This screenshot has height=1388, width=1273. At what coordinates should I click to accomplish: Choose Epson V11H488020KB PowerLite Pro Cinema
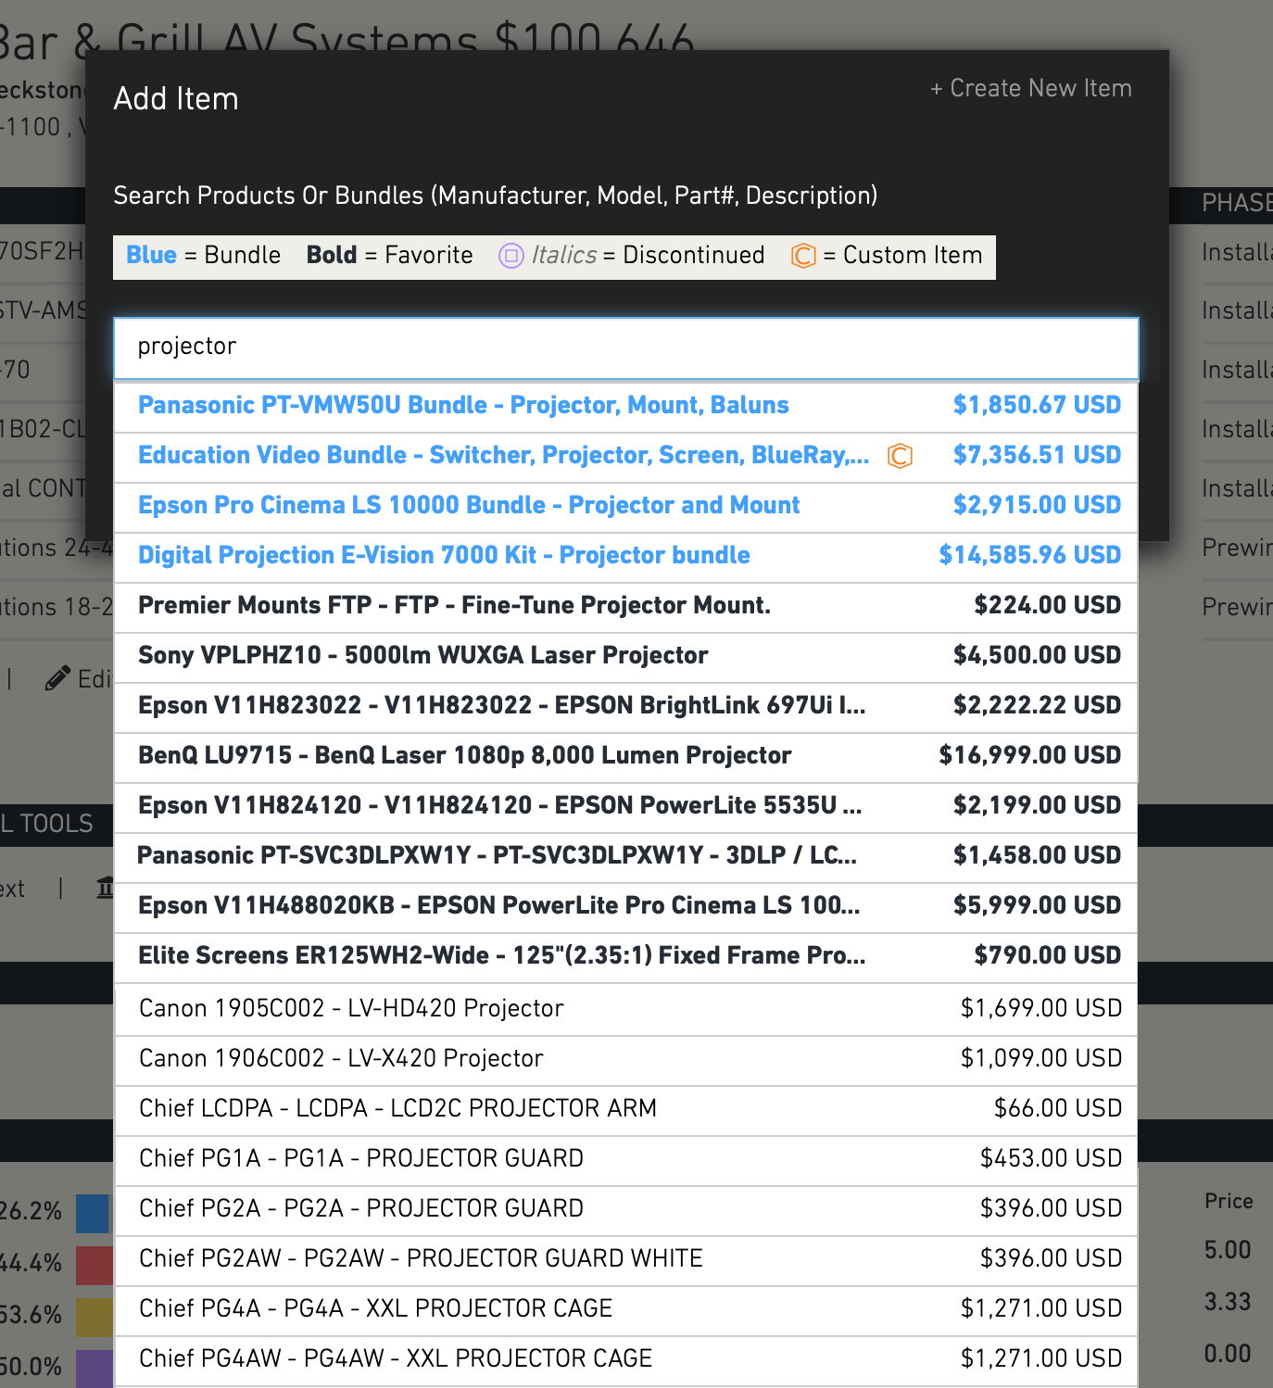coord(625,906)
